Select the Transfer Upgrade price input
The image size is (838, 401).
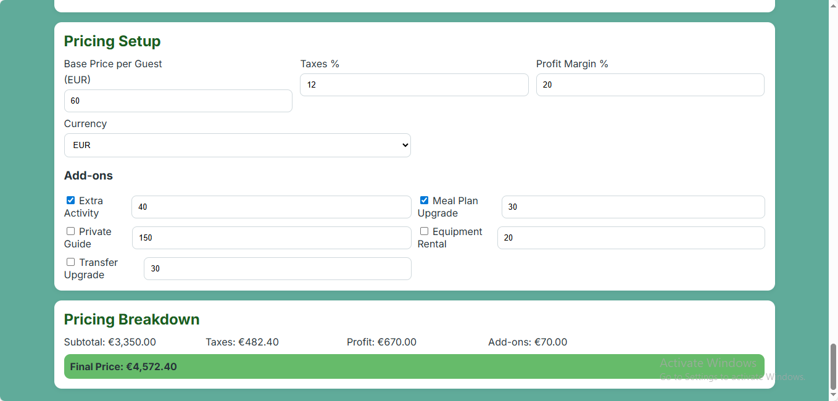(277, 269)
